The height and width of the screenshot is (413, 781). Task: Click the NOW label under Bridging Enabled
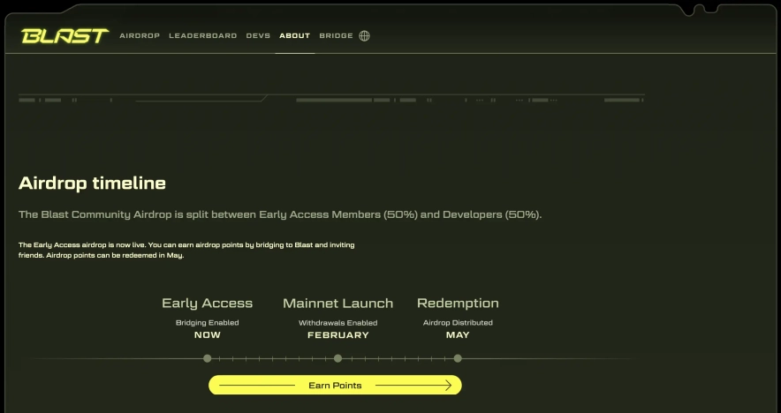click(208, 335)
